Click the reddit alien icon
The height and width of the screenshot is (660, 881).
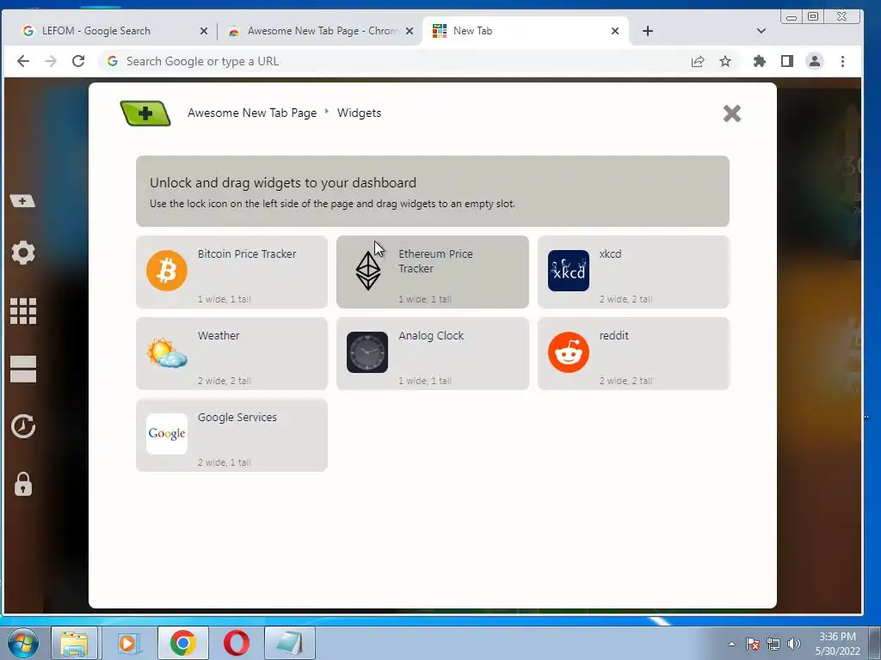click(x=569, y=352)
